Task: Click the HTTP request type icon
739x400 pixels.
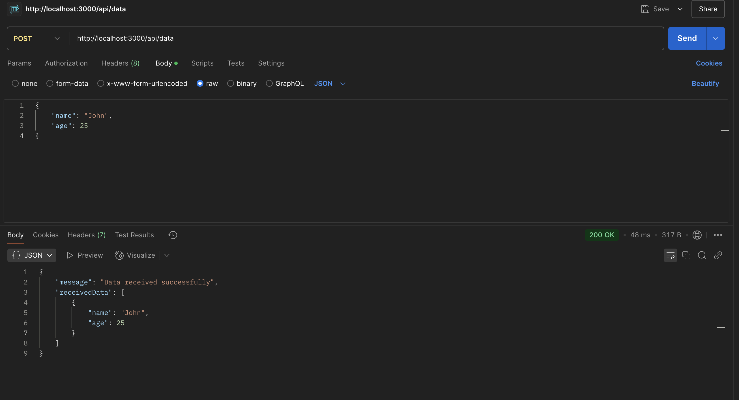Action: coord(14,9)
